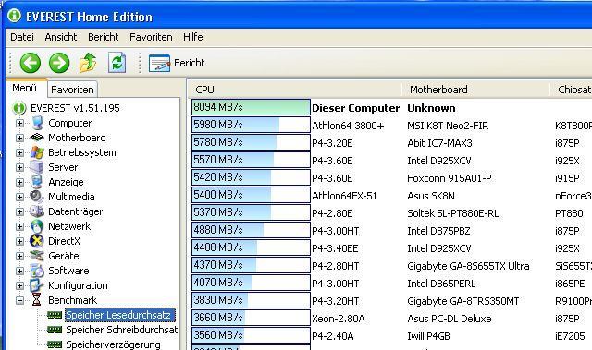Go back with the green left arrow
The image size is (592, 350).
point(31,63)
